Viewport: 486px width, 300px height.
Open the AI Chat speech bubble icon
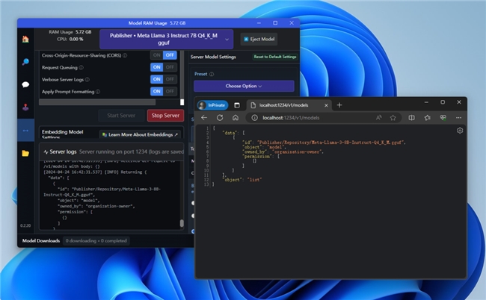pyautogui.click(x=25, y=84)
